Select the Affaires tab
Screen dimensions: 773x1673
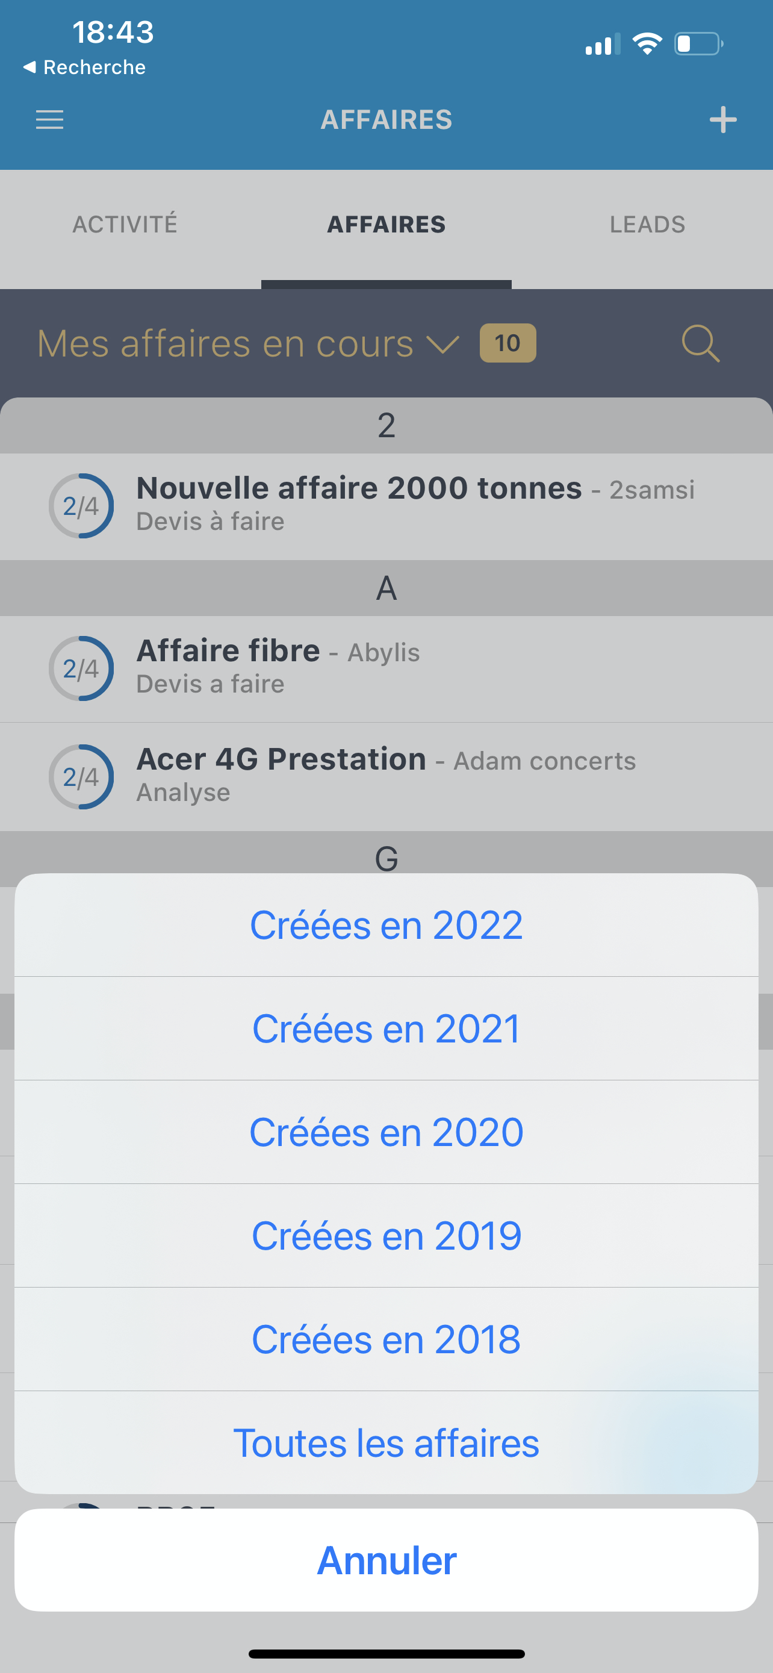click(386, 224)
